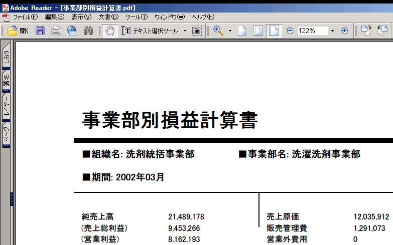Set view to Actual Size page icon
The image size is (393, 245).
click(242, 31)
